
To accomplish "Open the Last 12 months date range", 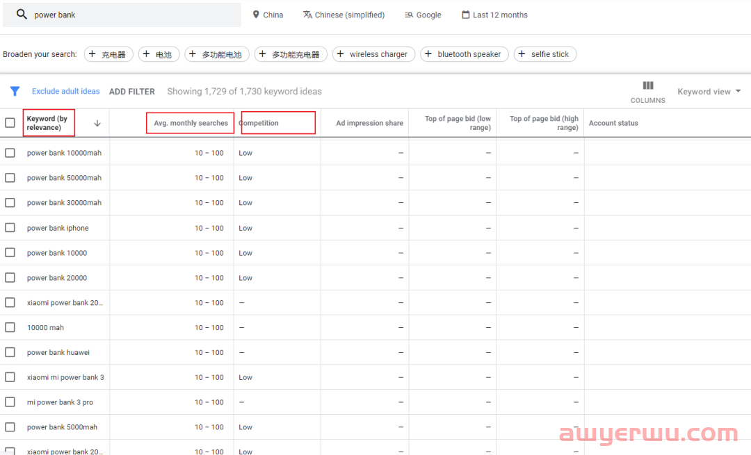I will point(494,15).
